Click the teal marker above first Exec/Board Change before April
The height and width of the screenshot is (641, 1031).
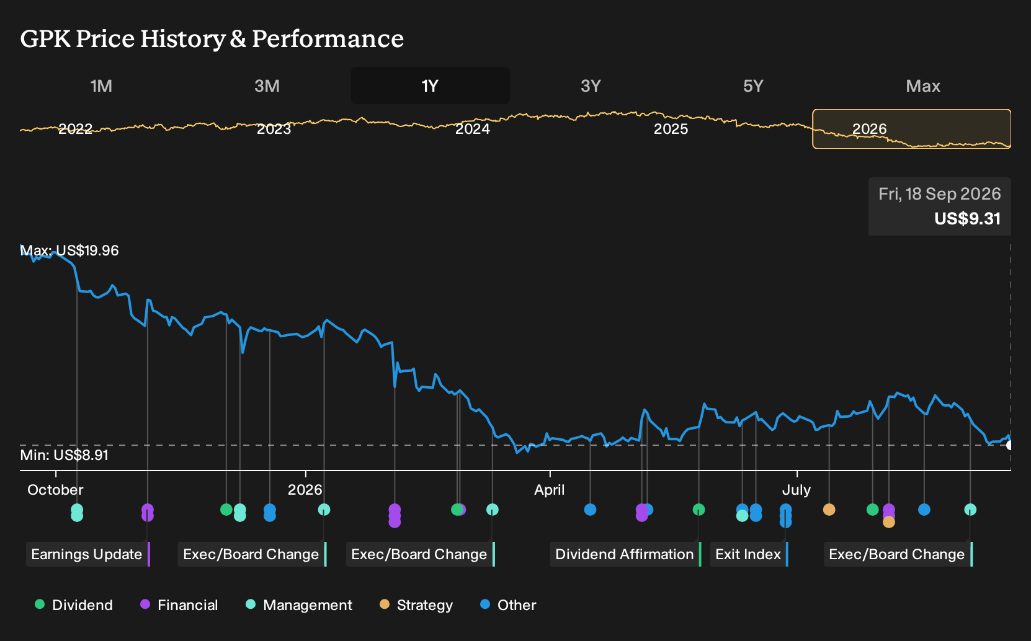492,510
